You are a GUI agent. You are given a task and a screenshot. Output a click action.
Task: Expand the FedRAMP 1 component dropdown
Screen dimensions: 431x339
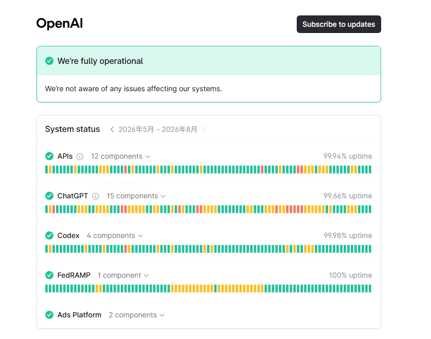pyautogui.click(x=123, y=276)
